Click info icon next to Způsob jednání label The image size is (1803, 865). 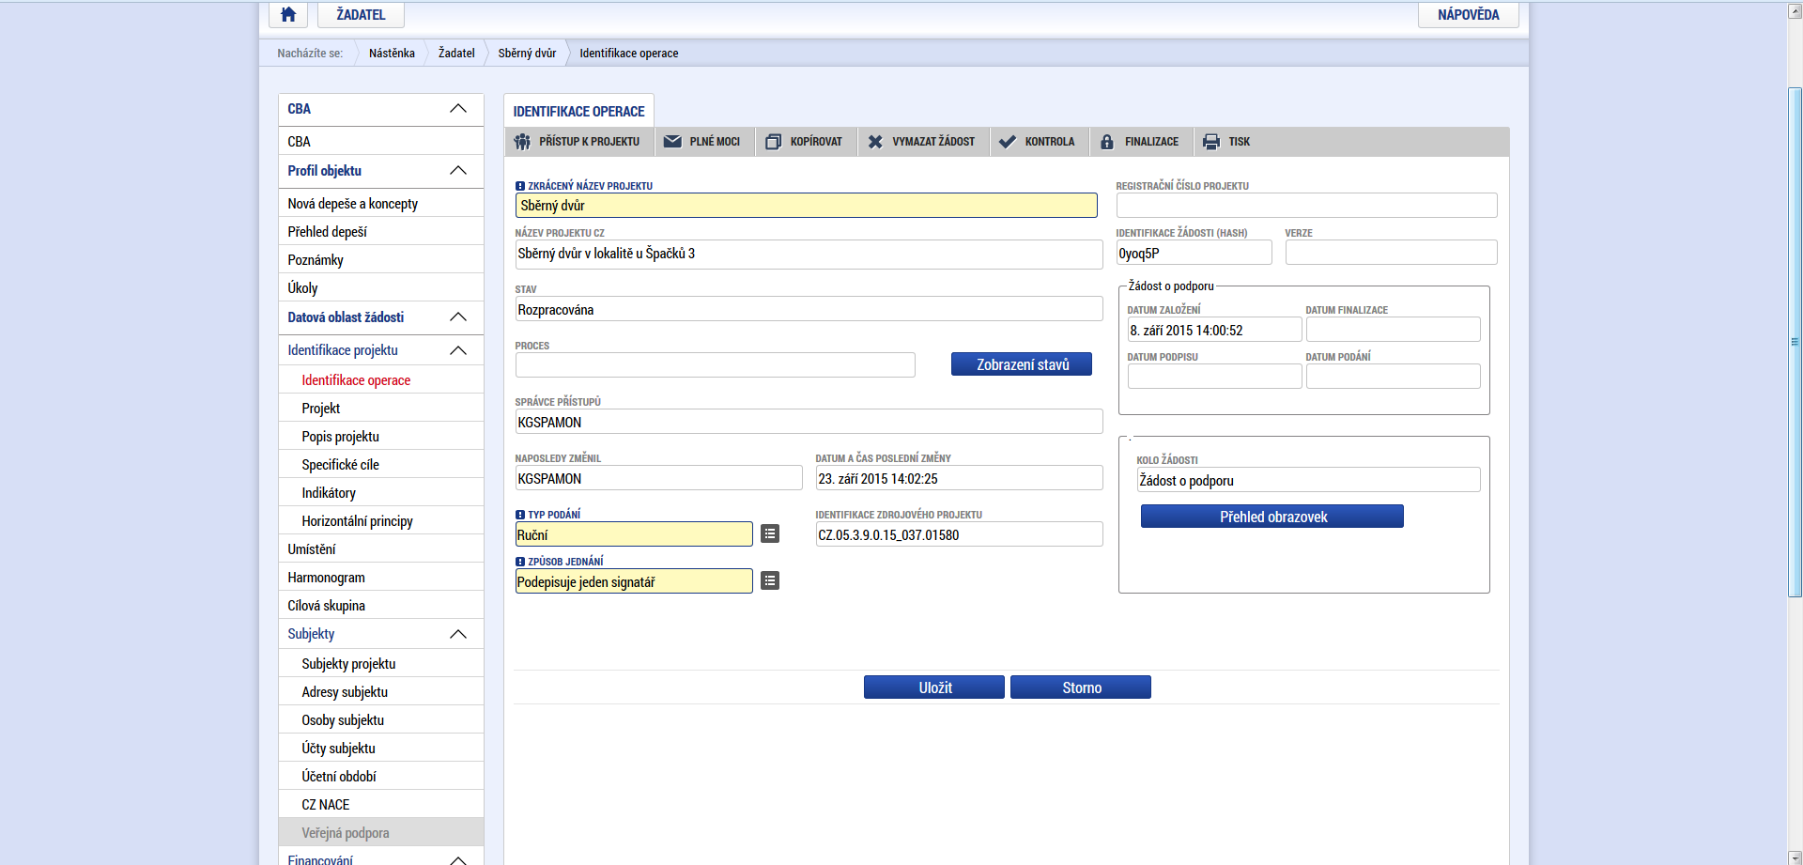pos(520,562)
